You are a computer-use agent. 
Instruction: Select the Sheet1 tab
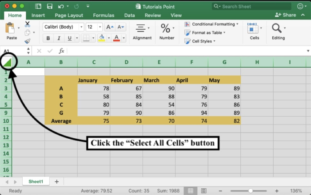(36, 182)
